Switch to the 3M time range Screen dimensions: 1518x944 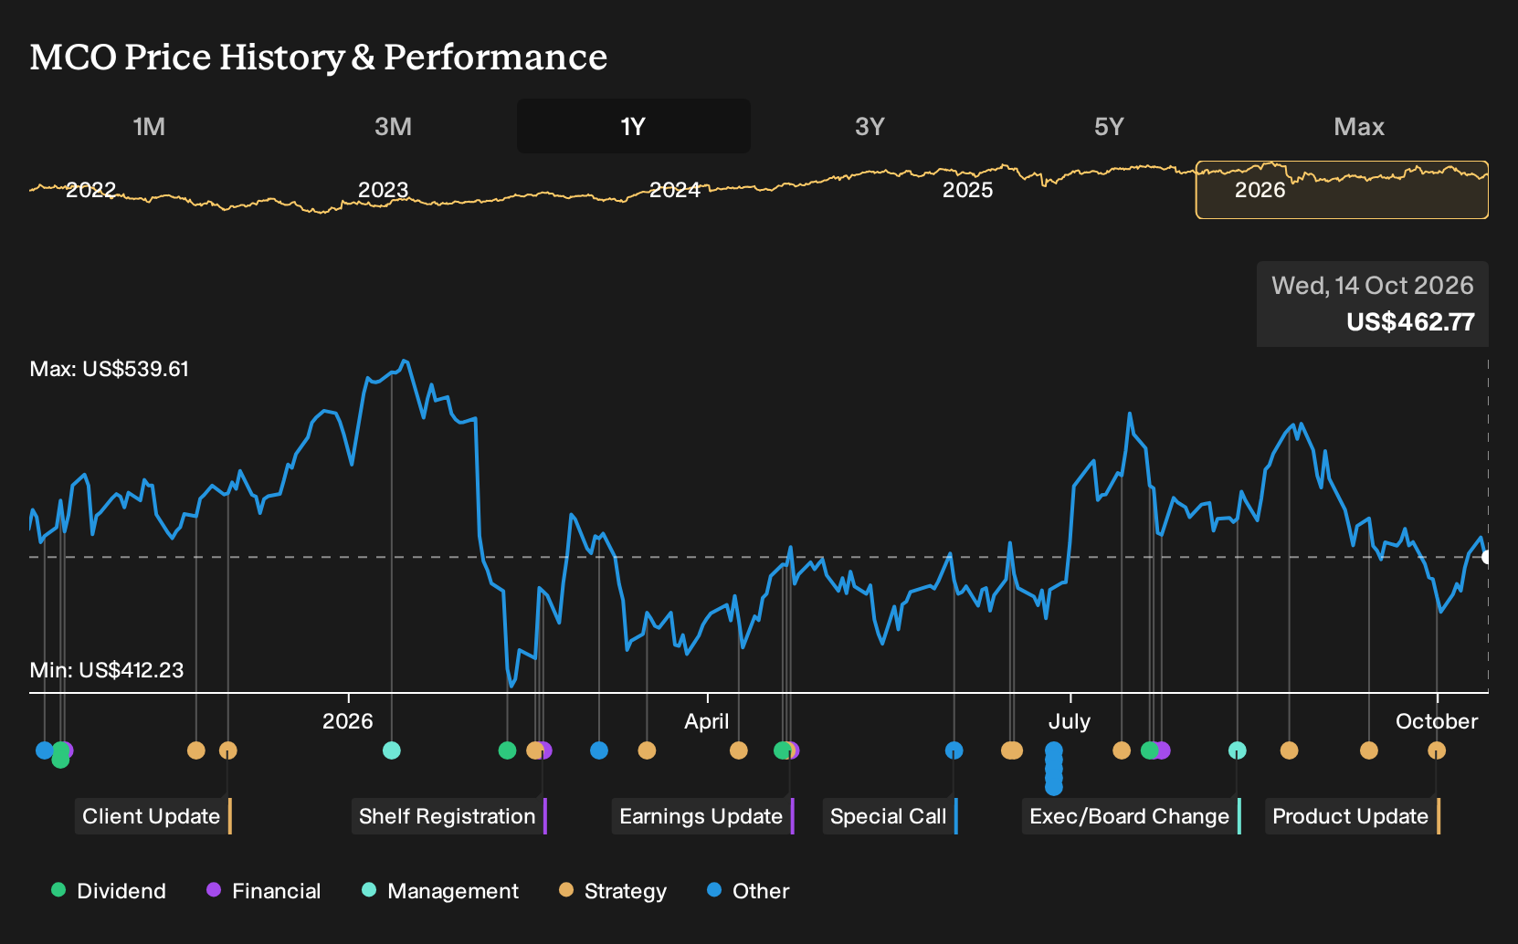point(393,126)
